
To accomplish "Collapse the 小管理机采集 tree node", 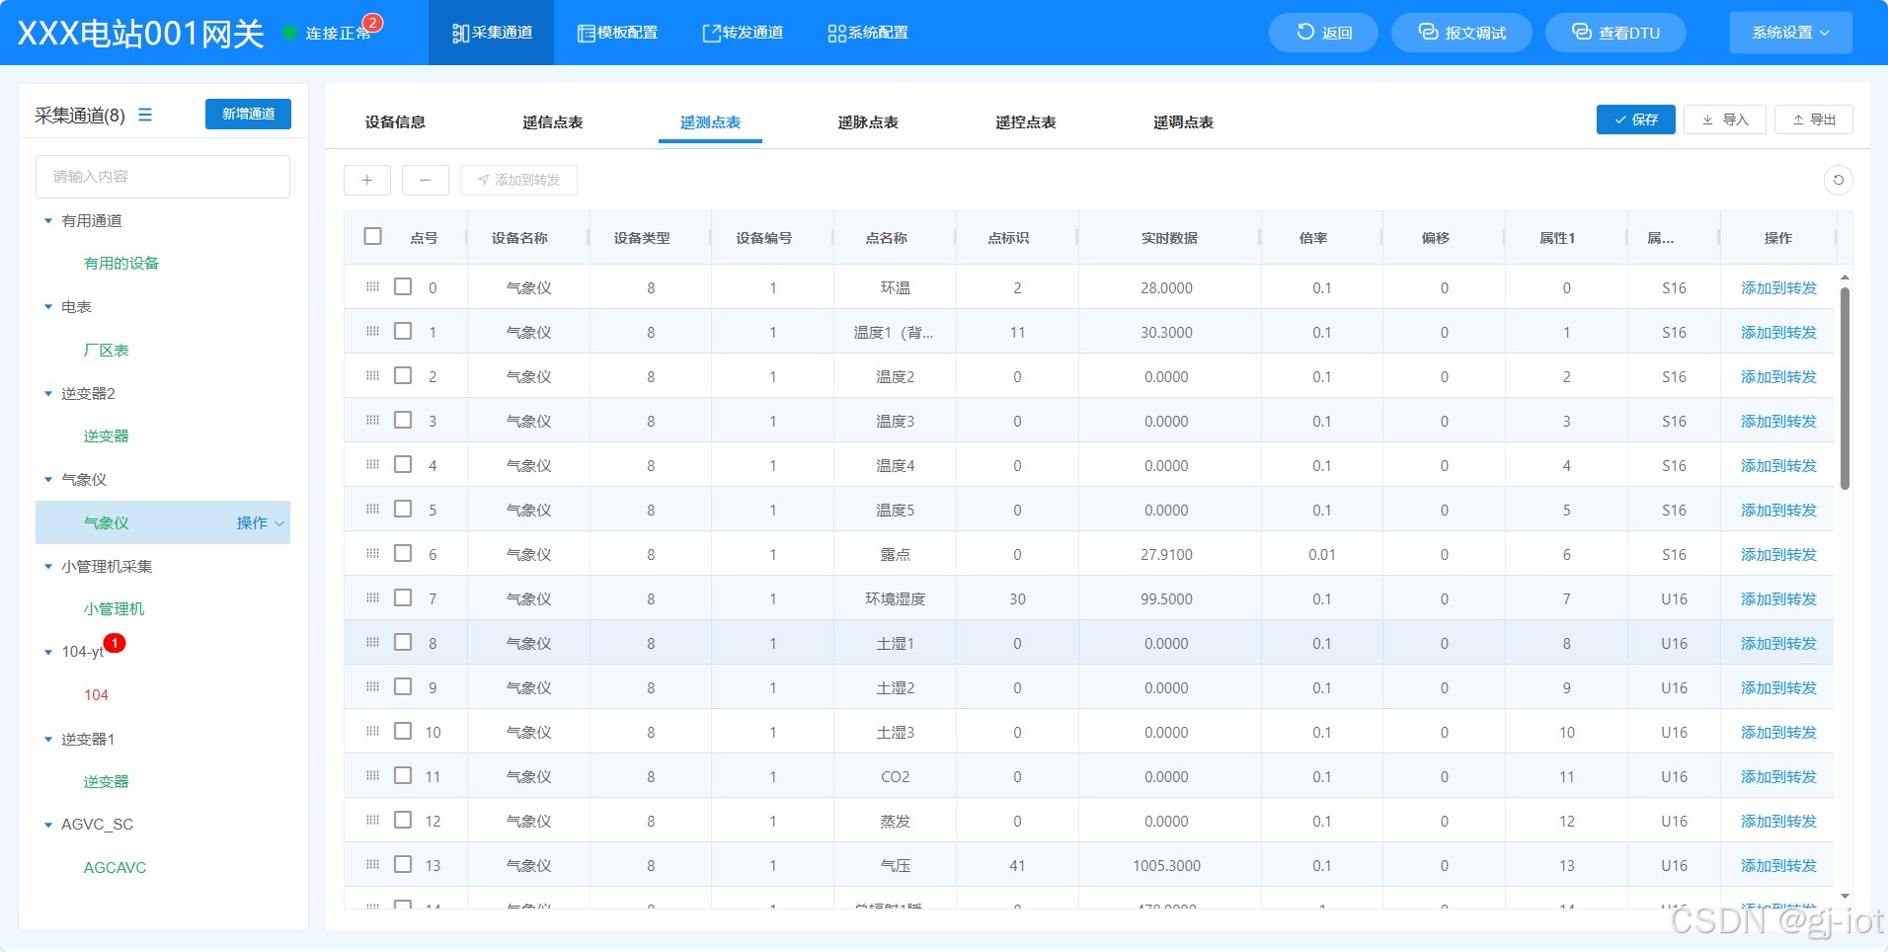I will tap(48, 567).
